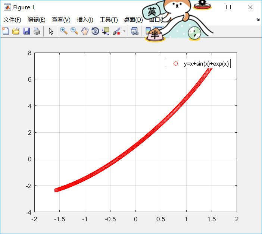Click the settings gear on pet overlay

pos(203,5)
